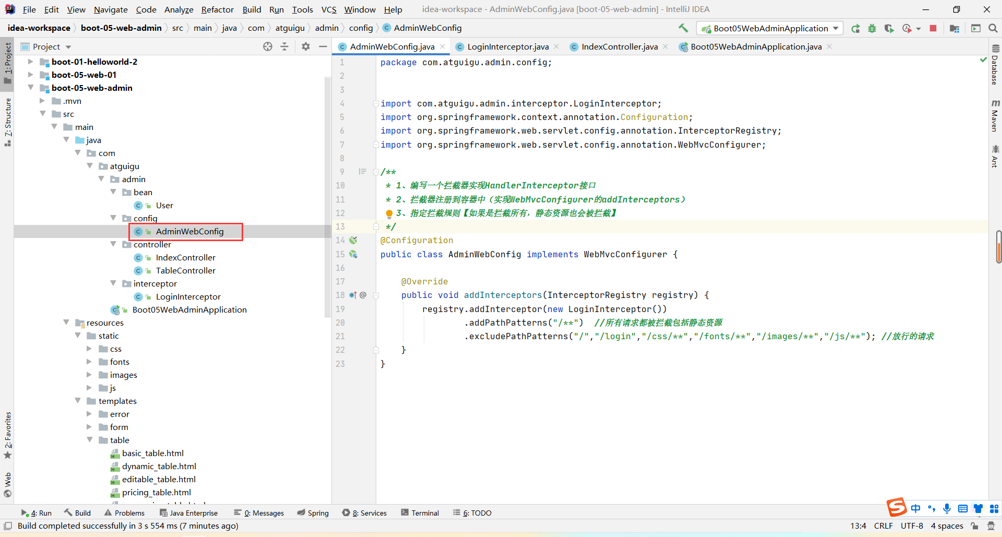Run with Coverage shield icon
The width and height of the screenshot is (1002, 537).
(x=889, y=29)
